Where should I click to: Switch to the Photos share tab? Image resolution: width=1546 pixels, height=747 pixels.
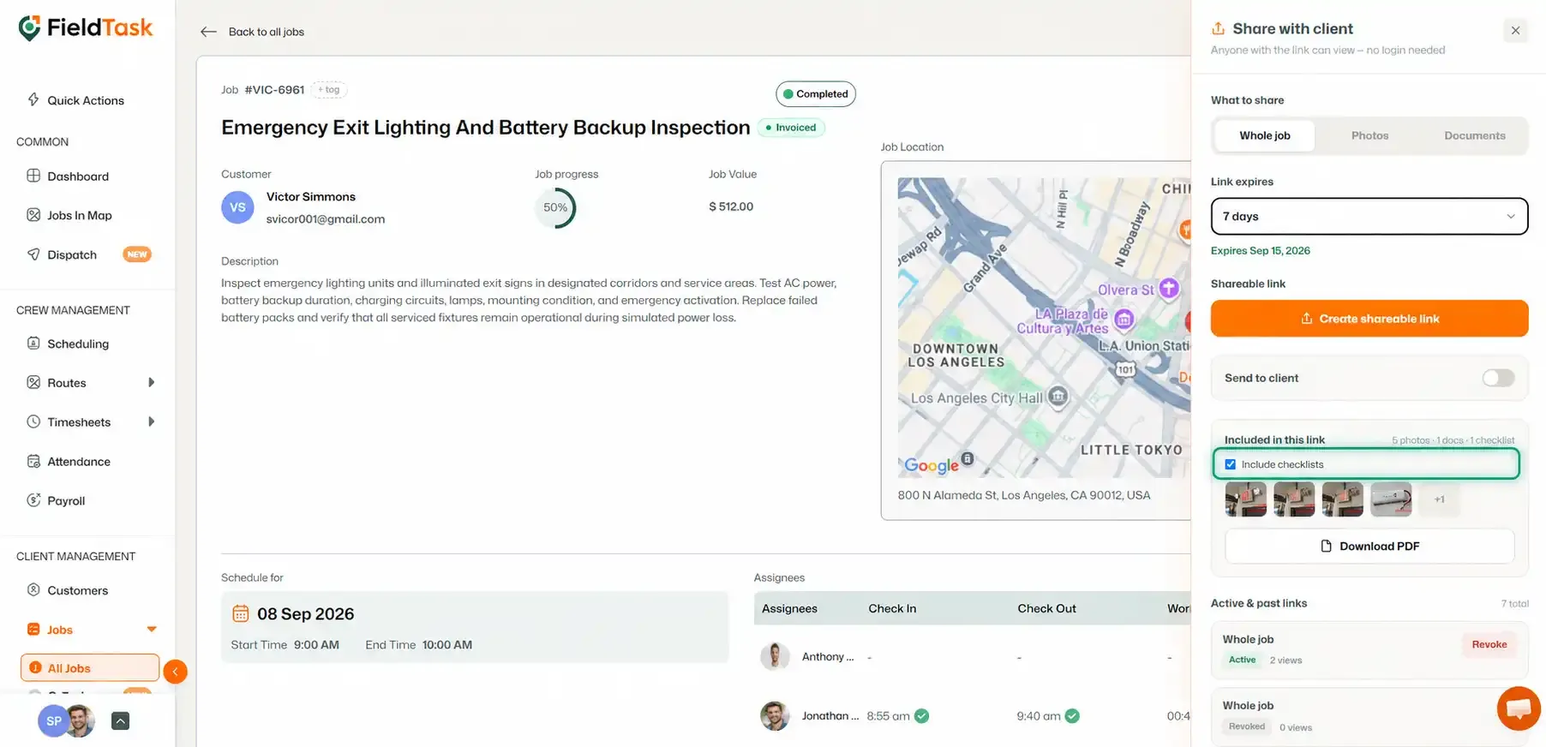click(x=1369, y=135)
